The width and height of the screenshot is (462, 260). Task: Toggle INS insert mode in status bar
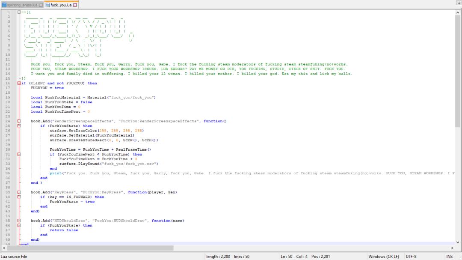[x=449, y=257]
